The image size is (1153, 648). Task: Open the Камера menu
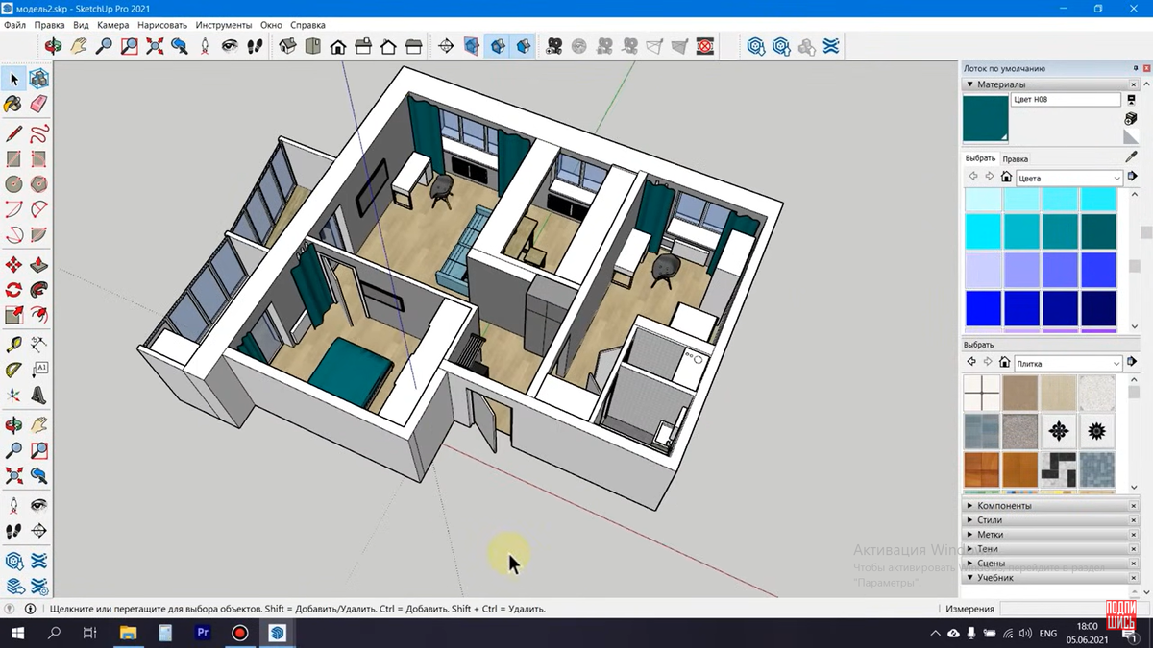point(112,25)
